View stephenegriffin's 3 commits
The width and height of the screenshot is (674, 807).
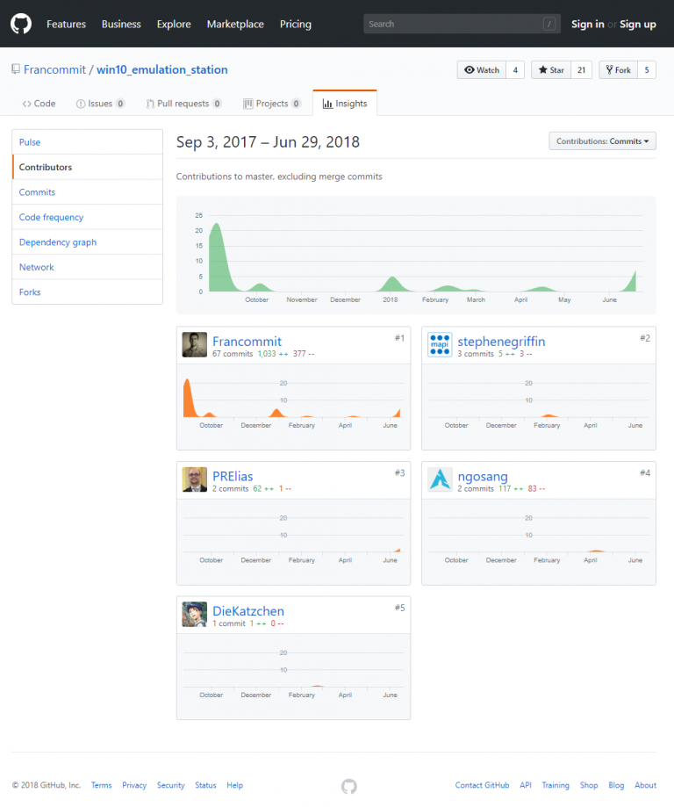[476, 354]
